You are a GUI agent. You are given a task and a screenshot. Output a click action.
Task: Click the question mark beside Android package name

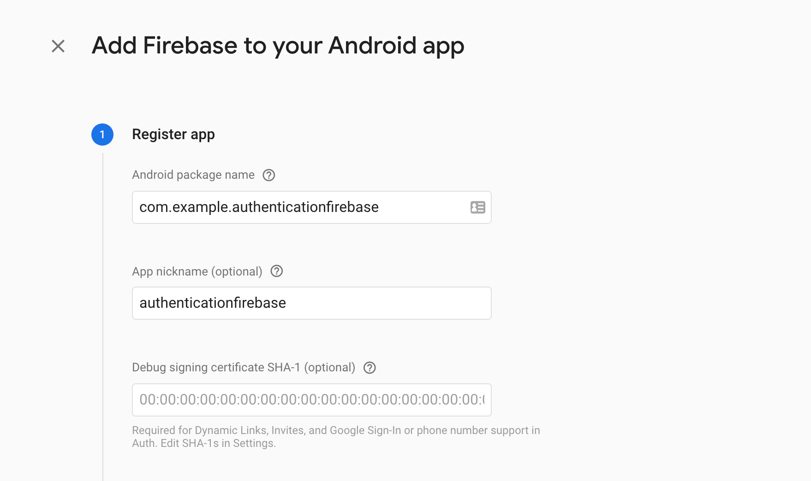tap(269, 175)
